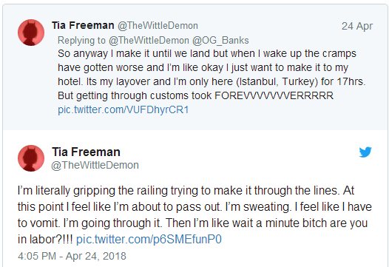Click the Tia Freeman name in bottom tweet
The height and width of the screenshot is (267, 389).
[86, 152]
